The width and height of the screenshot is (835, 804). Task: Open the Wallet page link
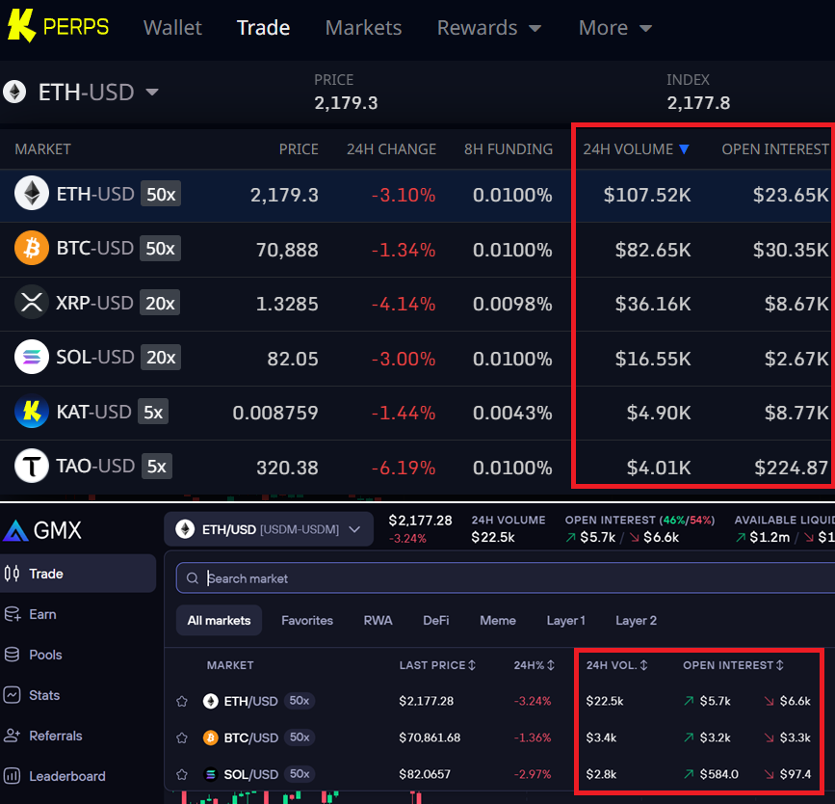pyautogui.click(x=172, y=28)
